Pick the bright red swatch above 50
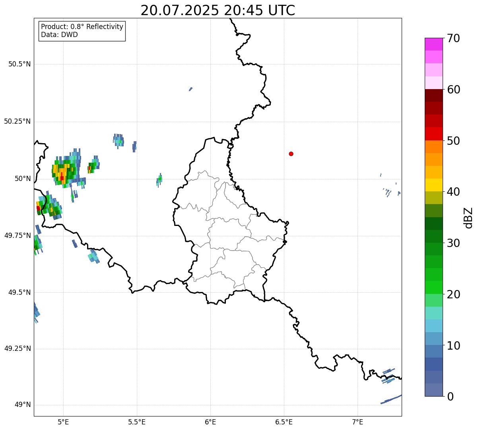 point(433,134)
